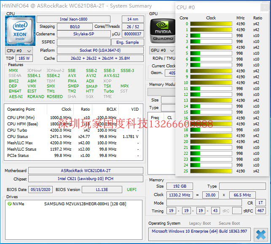The width and height of the screenshot is (271, 244).
Task: Click core 2 clock bar
Action: (x=211, y=35)
